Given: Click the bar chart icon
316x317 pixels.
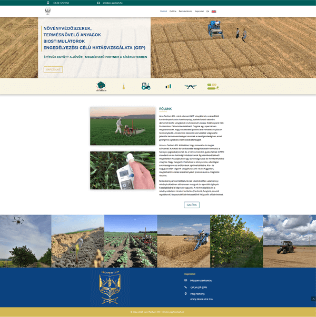Looking at the screenshot, I should pos(168,86).
